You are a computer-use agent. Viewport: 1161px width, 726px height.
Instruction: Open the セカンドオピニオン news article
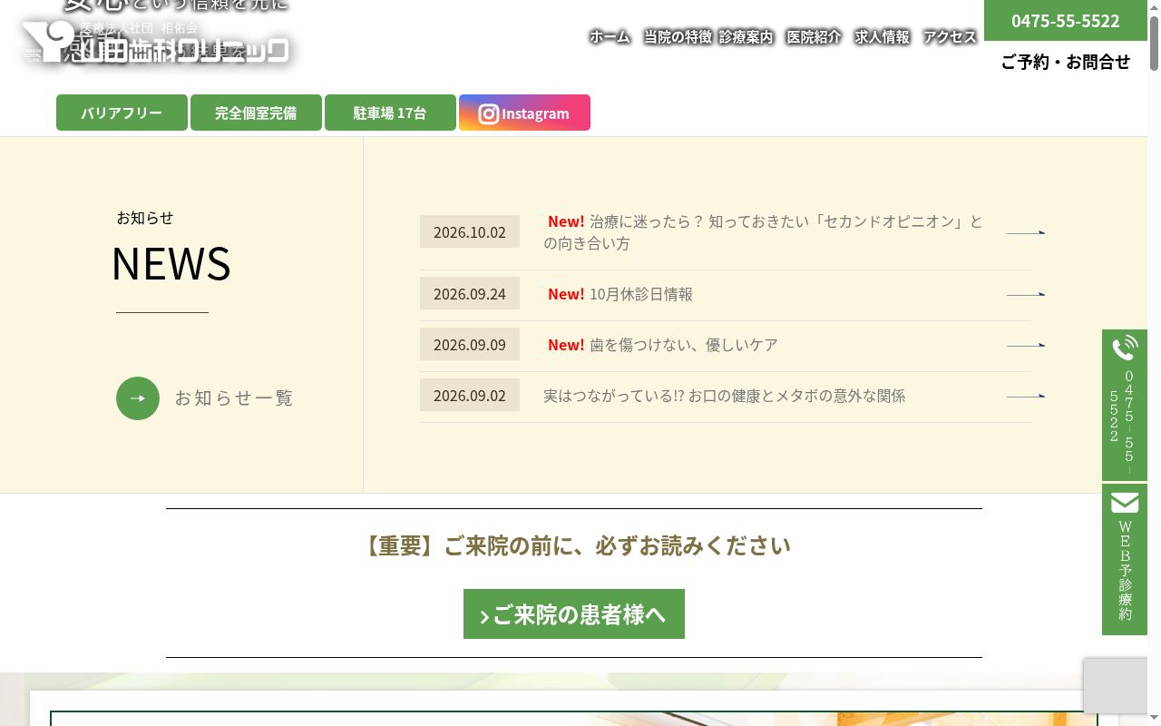tap(763, 232)
